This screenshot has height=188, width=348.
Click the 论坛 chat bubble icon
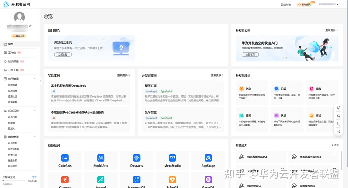pyautogui.click(x=276, y=89)
